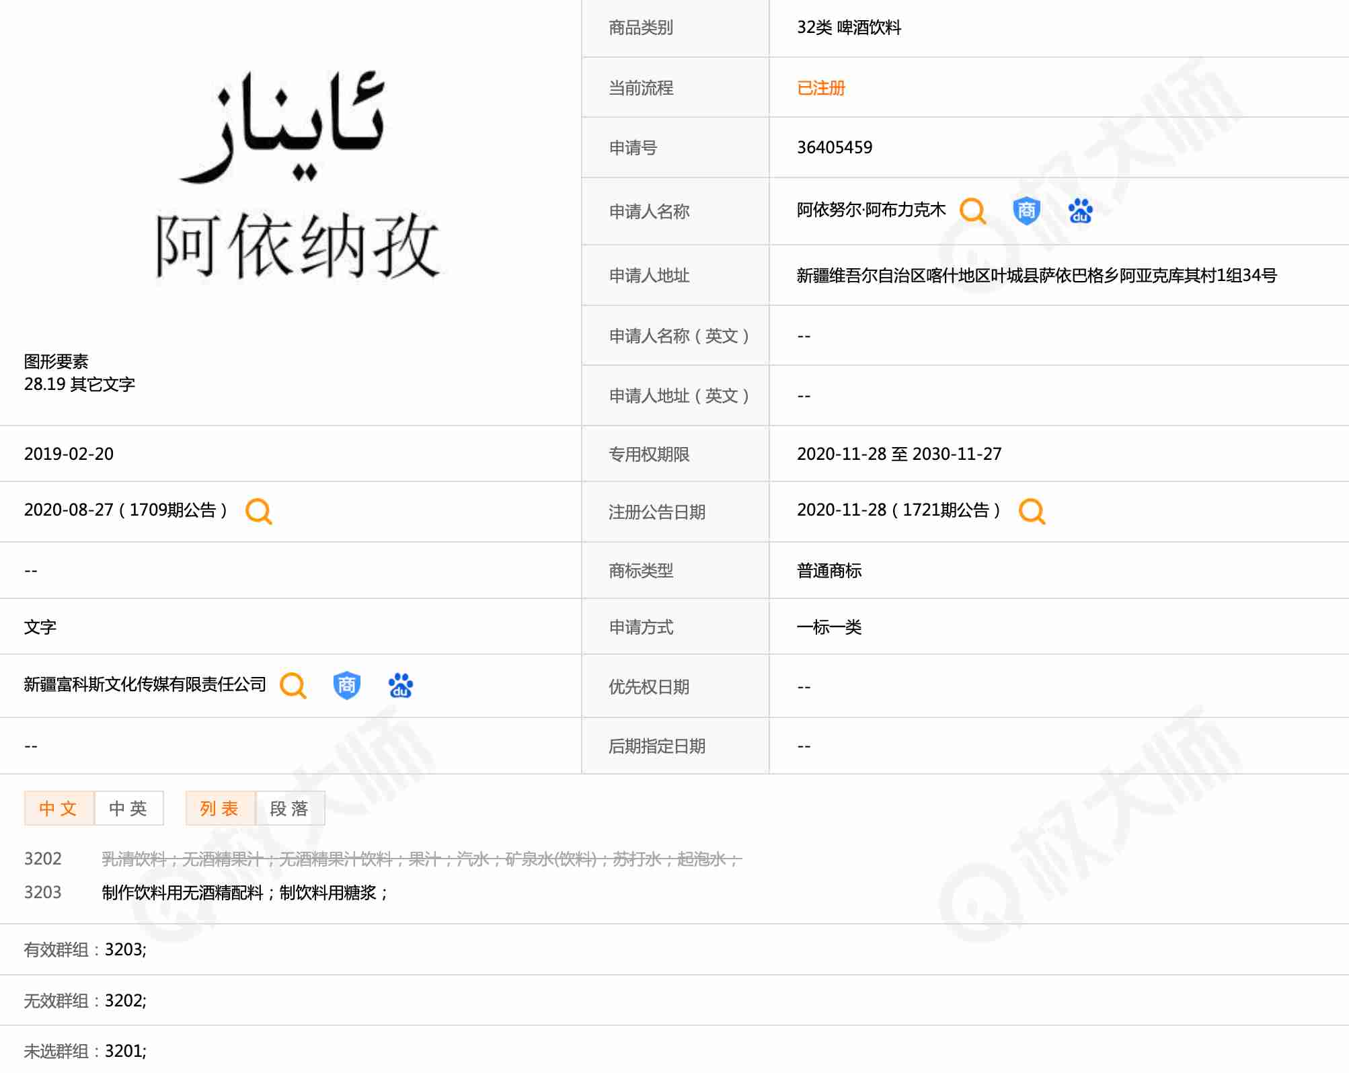The image size is (1349, 1073).
Task: Click blue 商 shield icon beside applicant name
Action: [1026, 211]
